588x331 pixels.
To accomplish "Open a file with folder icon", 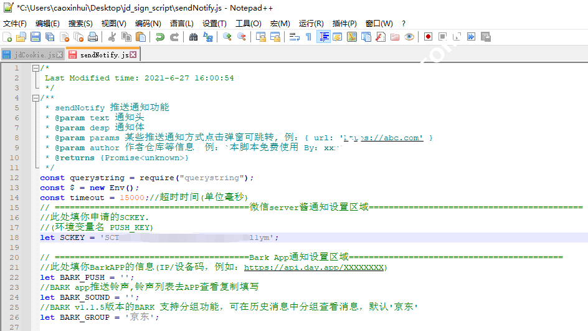I will click(x=21, y=37).
